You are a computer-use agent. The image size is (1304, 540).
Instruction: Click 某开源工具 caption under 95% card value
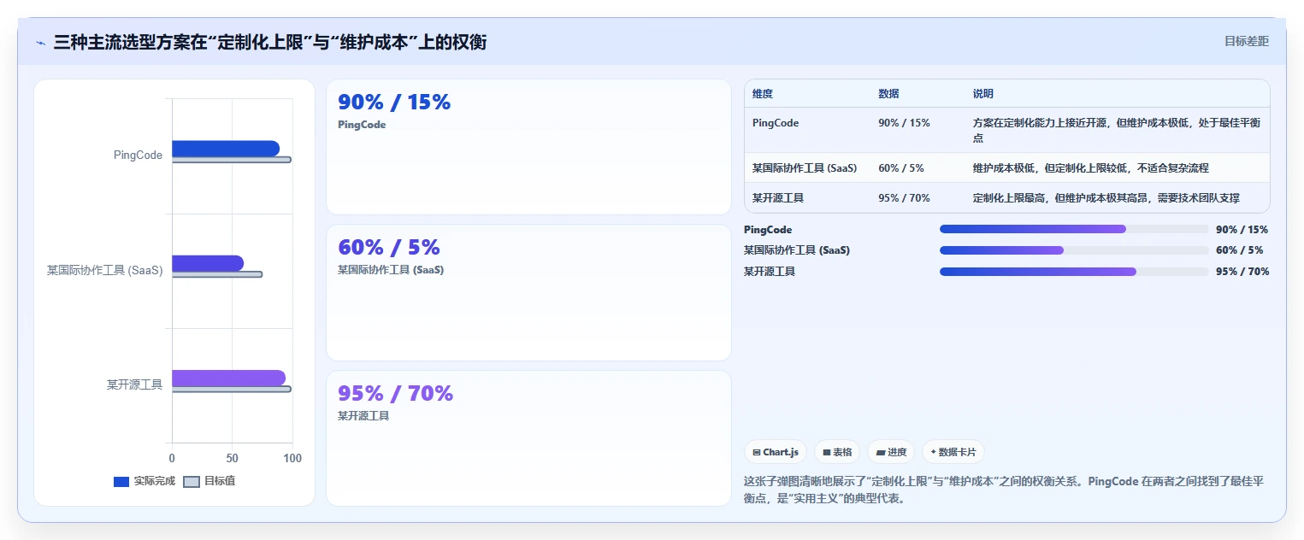point(363,416)
